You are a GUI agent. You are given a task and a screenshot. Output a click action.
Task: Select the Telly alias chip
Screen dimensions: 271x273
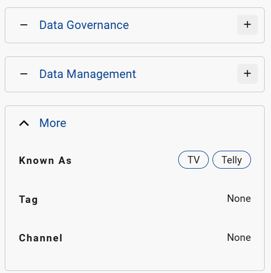(231, 160)
